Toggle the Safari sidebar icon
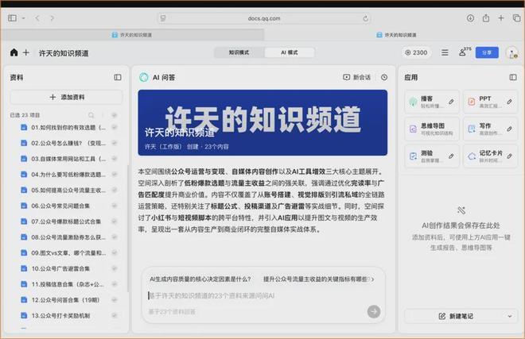Screen dimensions: 525x339 coord(13,18)
